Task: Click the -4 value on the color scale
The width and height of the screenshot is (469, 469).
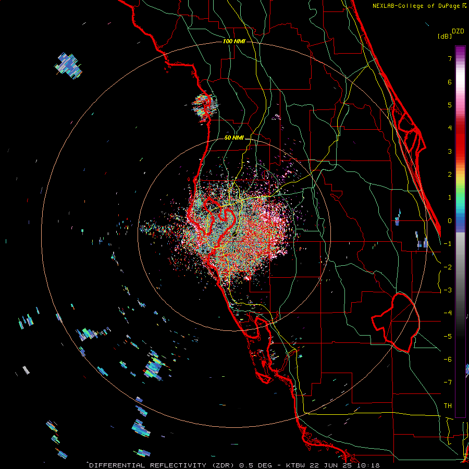Action: tap(448, 313)
